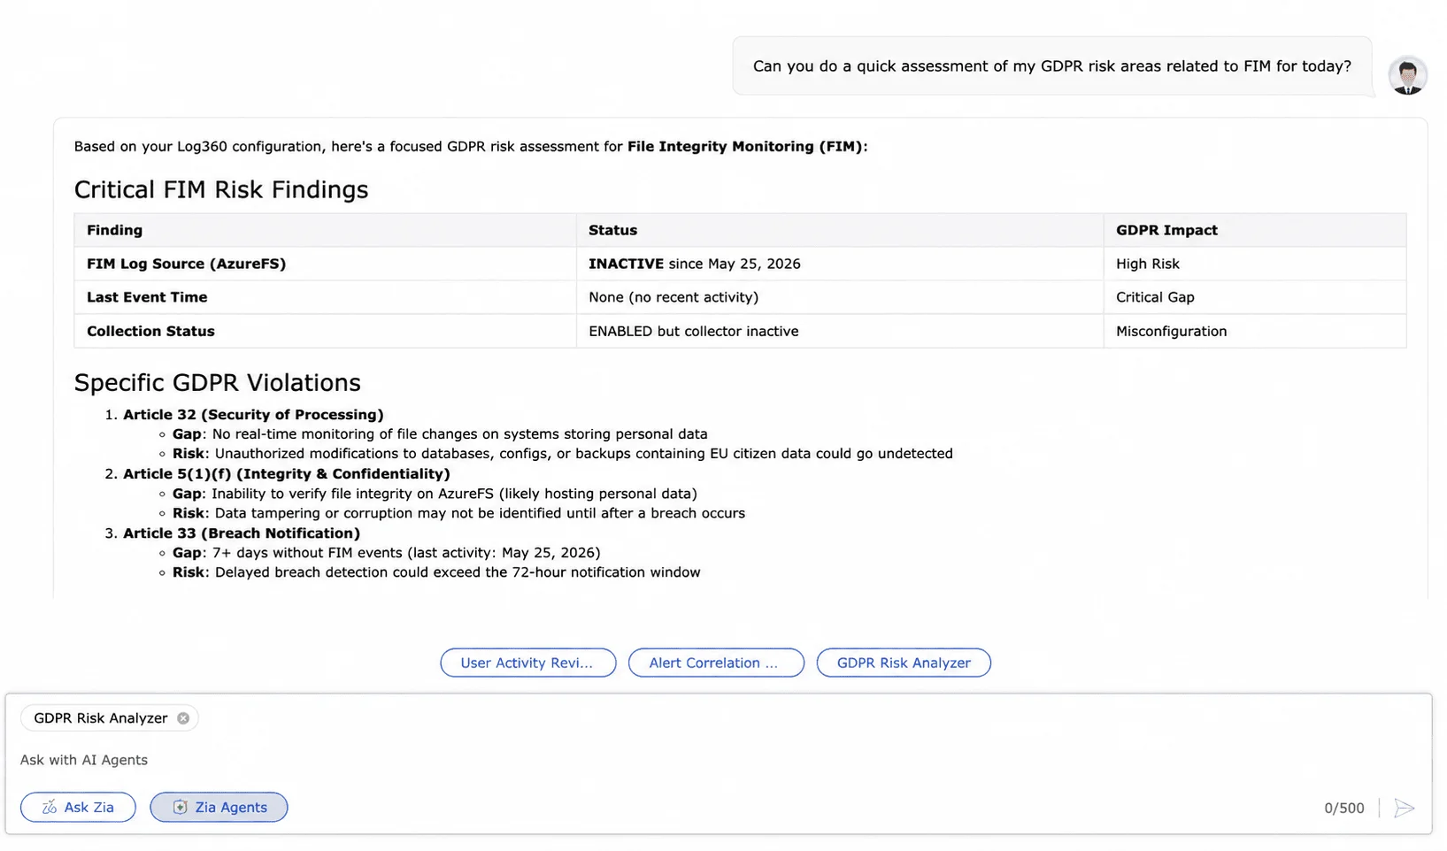The width and height of the screenshot is (1447, 851).
Task: Click the Critical Gap cell
Action: (1255, 297)
